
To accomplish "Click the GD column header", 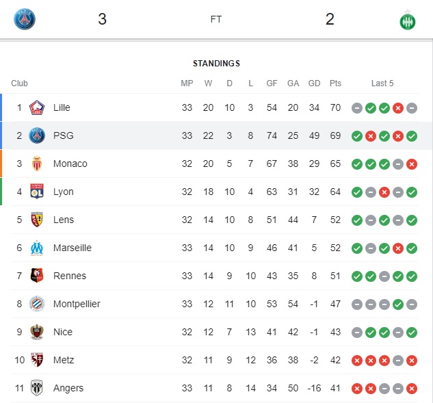I will tap(314, 83).
